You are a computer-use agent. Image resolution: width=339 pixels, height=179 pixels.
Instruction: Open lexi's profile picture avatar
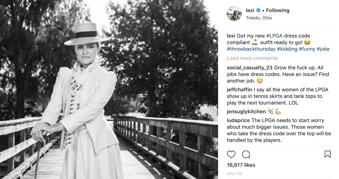tap(234, 14)
